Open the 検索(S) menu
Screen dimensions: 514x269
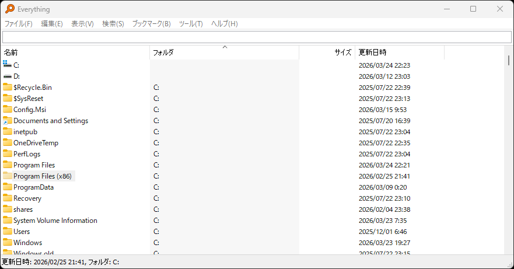click(x=113, y=23)
